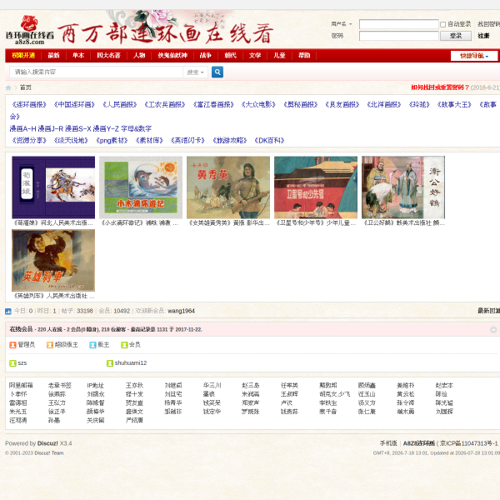The height and width of the screenshot is (500, 500).
Task: Open the 卫星号 comic cover thumbnail
Action: point(316,187)
